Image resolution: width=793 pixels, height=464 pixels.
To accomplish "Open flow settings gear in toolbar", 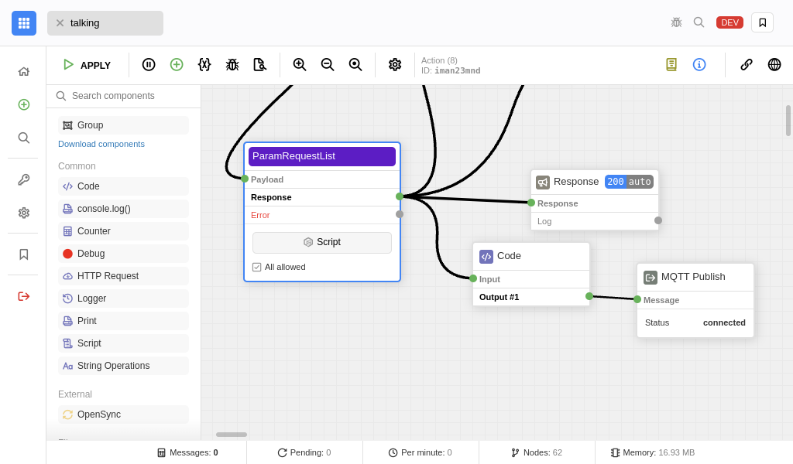I will point(395,65).
